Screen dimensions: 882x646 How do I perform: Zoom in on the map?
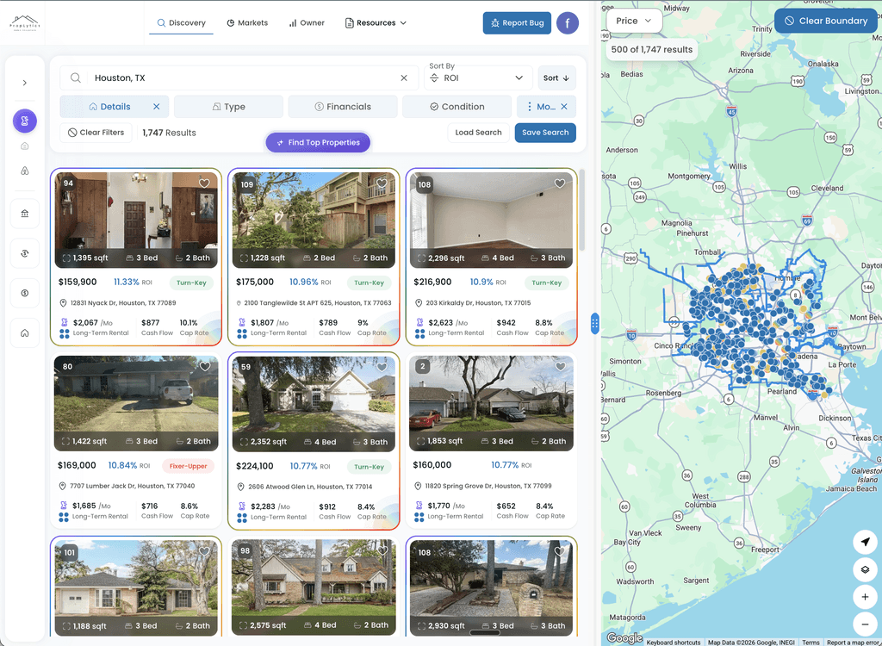pyautogui.click(x=865, y=597)
